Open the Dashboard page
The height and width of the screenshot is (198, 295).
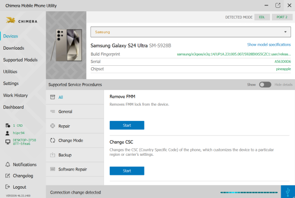click(13, 107)
